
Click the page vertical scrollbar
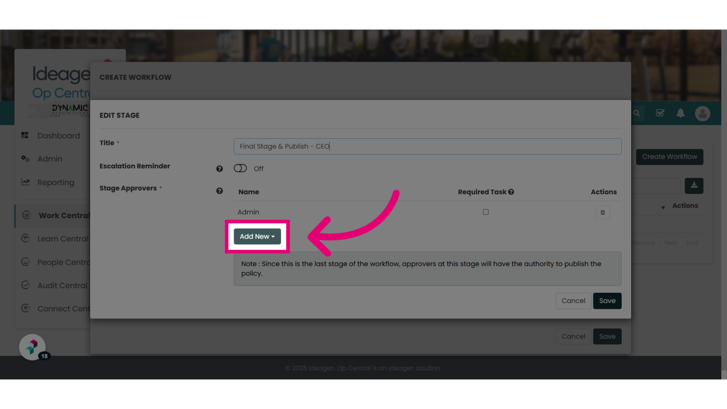point(724,204)
